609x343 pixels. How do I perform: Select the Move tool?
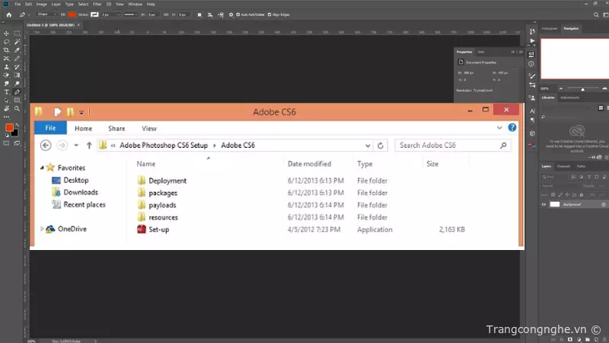coord(7,34)
